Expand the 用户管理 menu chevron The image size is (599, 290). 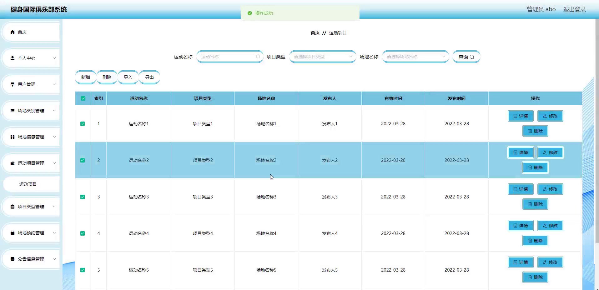click(54, 84)
